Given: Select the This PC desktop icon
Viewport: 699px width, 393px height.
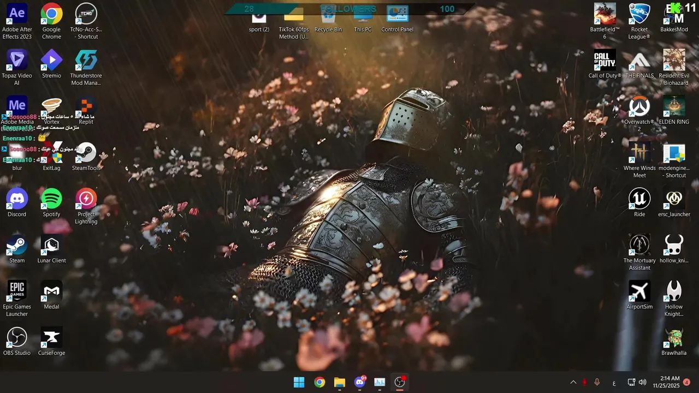Looking at the screenshot, I should point(363,20).
